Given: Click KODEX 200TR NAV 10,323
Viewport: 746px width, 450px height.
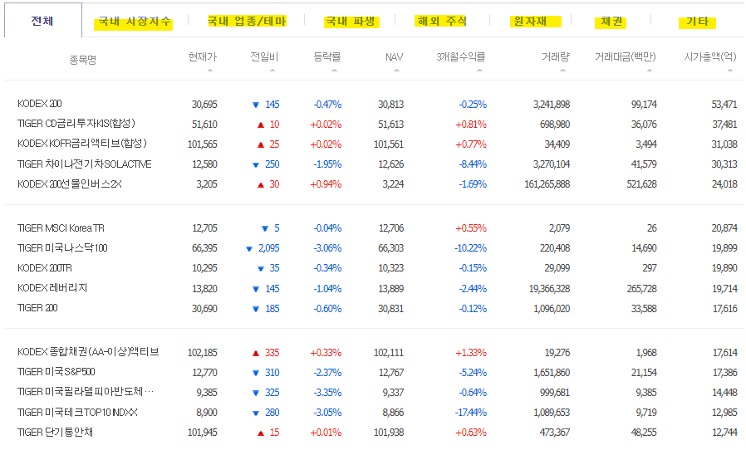Looking at the screenshot, I should tap(391, 268).
